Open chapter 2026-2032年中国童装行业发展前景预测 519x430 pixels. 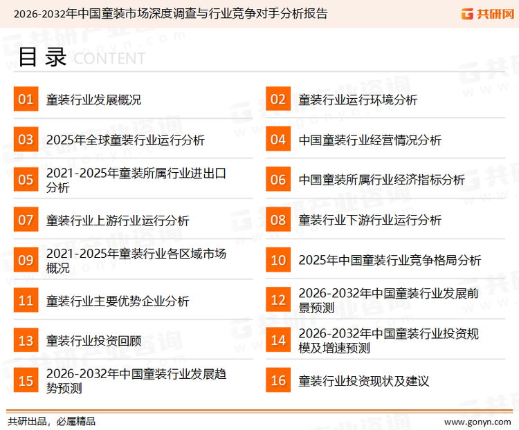click(389, 300)
